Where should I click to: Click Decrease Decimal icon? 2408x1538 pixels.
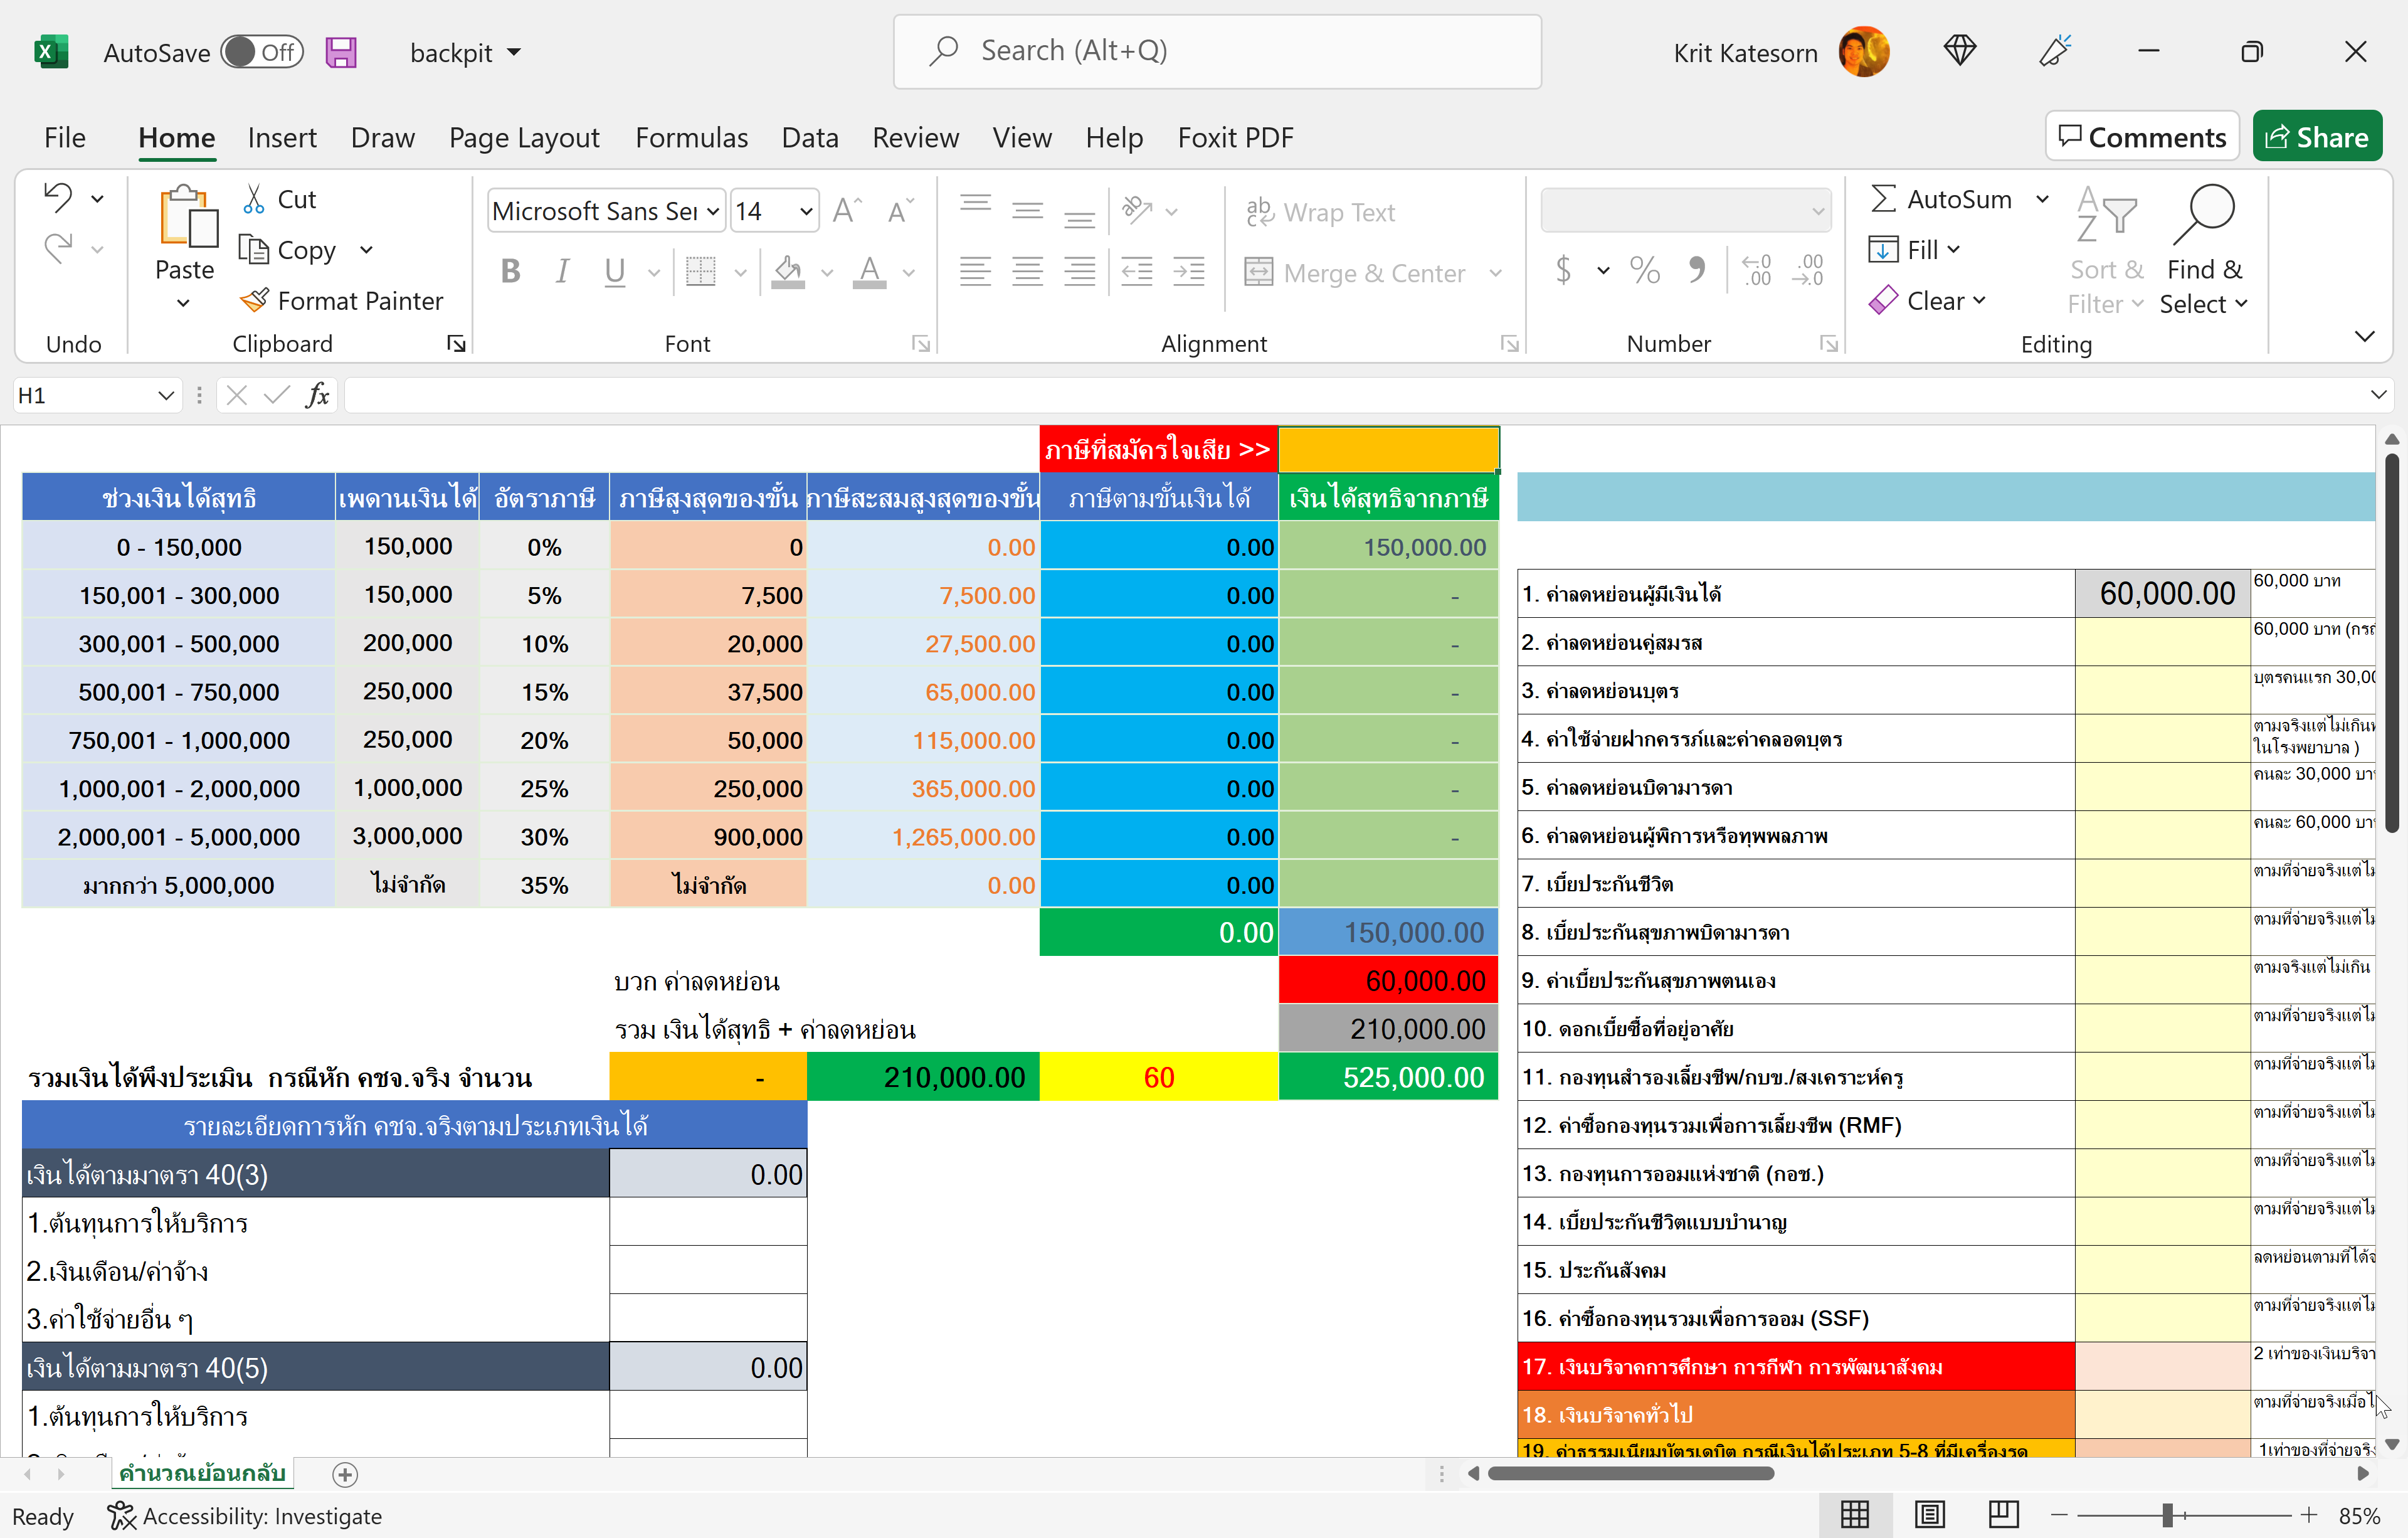pyautogui.click(x=1808, y=270)
